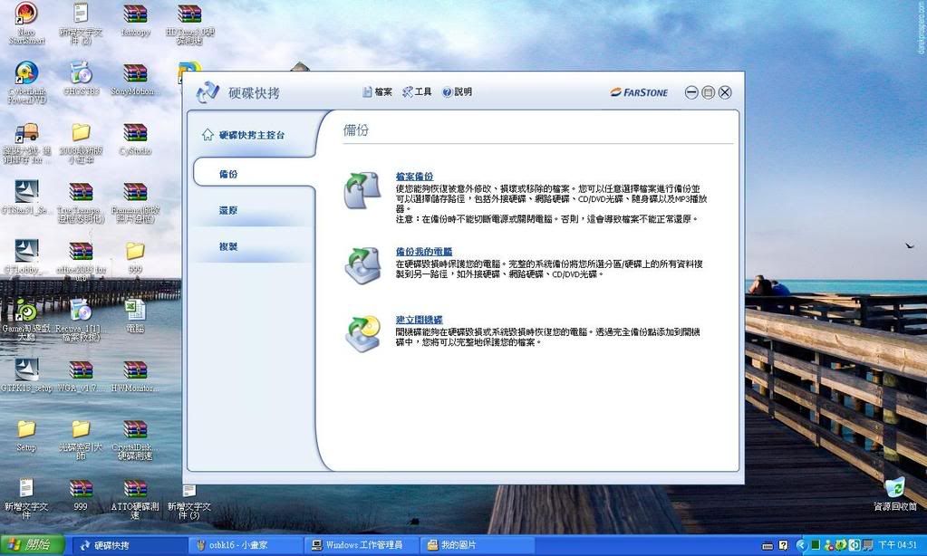Screen dimensions: 927x556
Task: Switch to 我的圖片 taskbar button
Action: (478, 545)
